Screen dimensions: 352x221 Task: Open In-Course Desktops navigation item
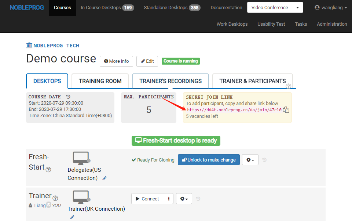(107, 8)
